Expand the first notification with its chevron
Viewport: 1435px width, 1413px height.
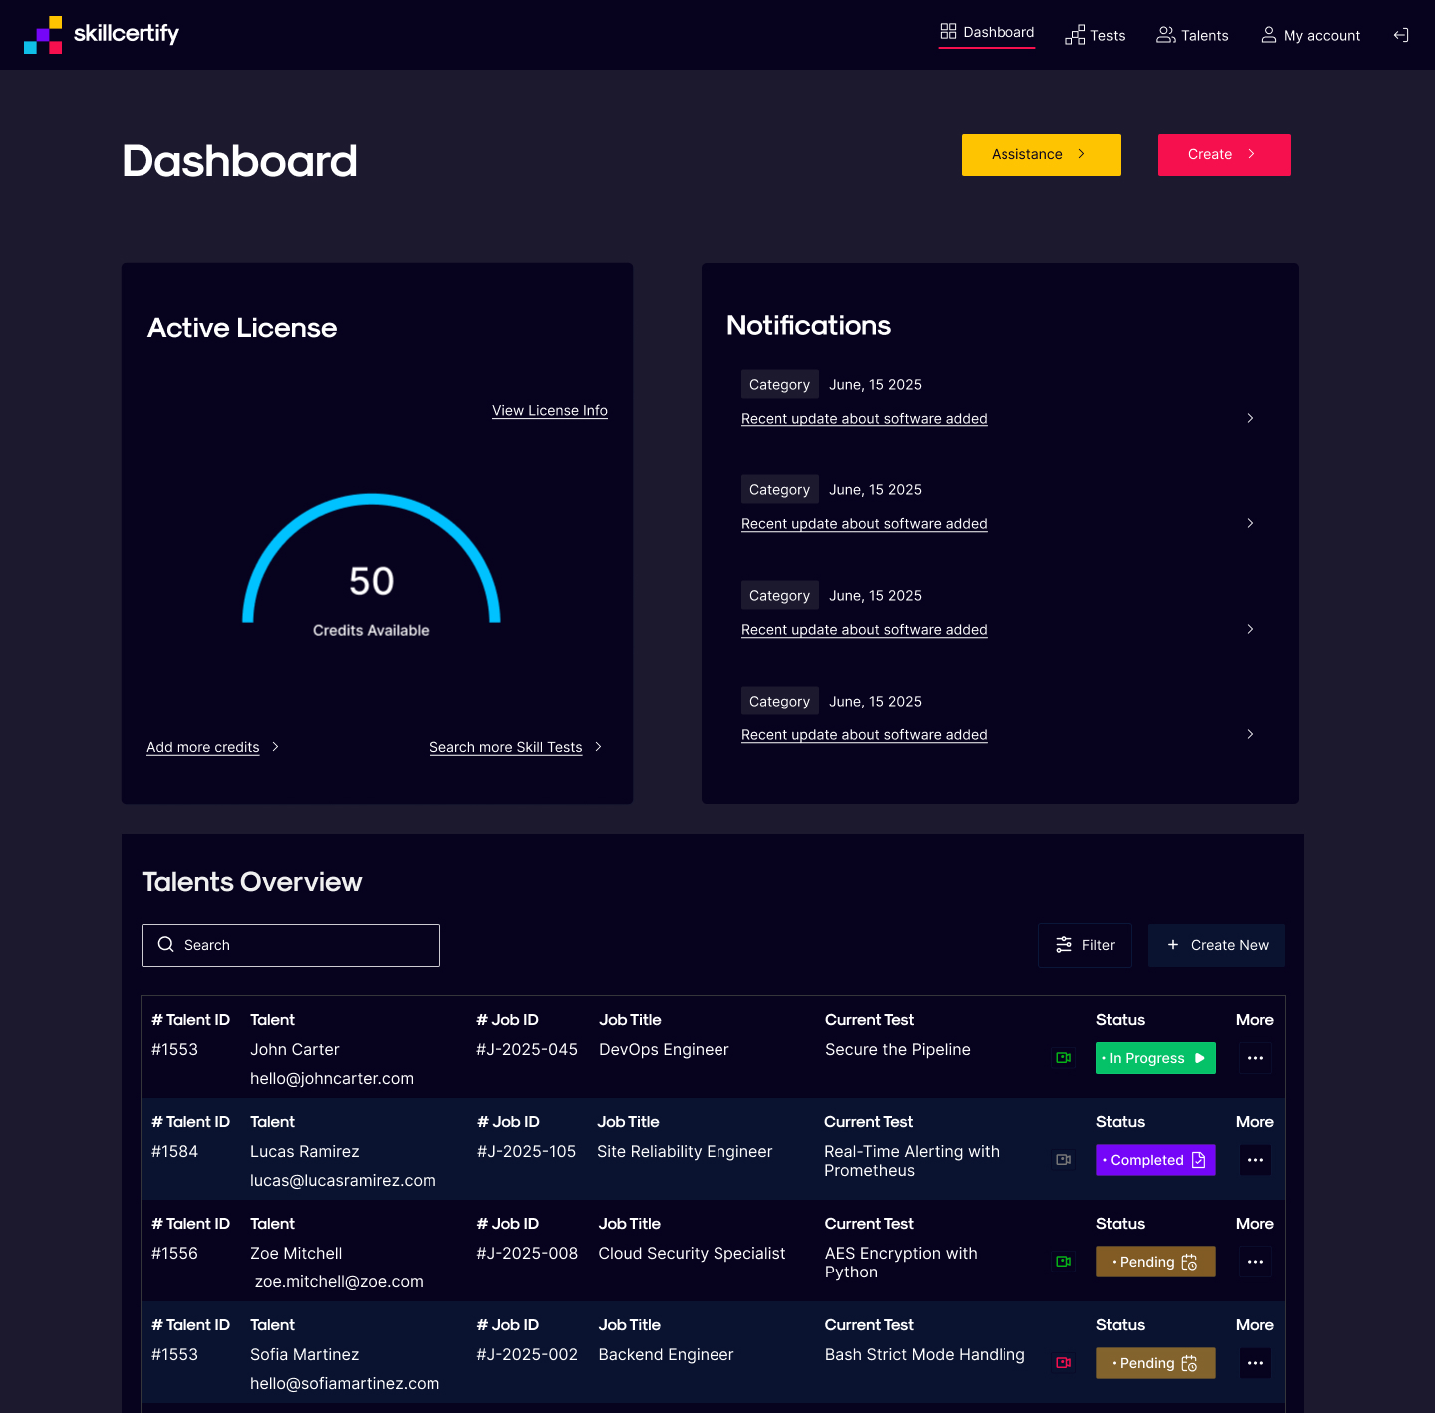(1250, 418)
